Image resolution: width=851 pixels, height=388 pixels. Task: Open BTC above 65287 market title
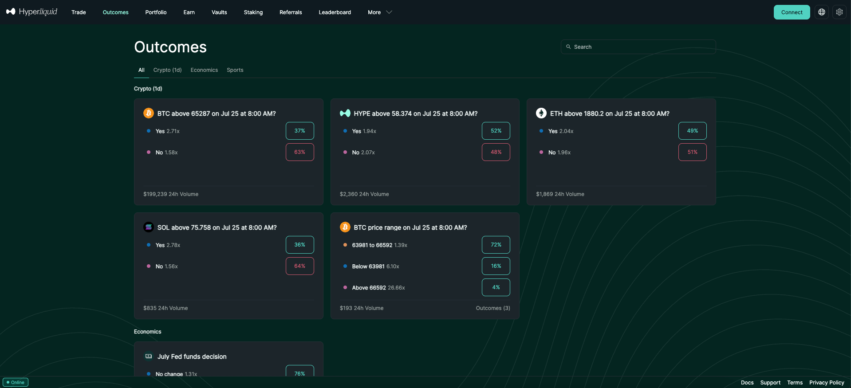click(x=217, y=114)
